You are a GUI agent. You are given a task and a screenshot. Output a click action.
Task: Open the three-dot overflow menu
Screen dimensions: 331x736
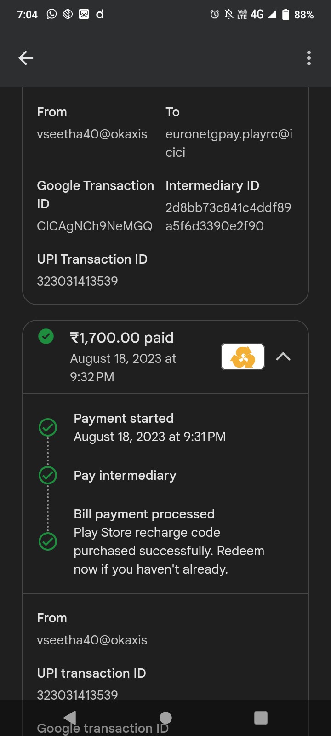[308, 58]
